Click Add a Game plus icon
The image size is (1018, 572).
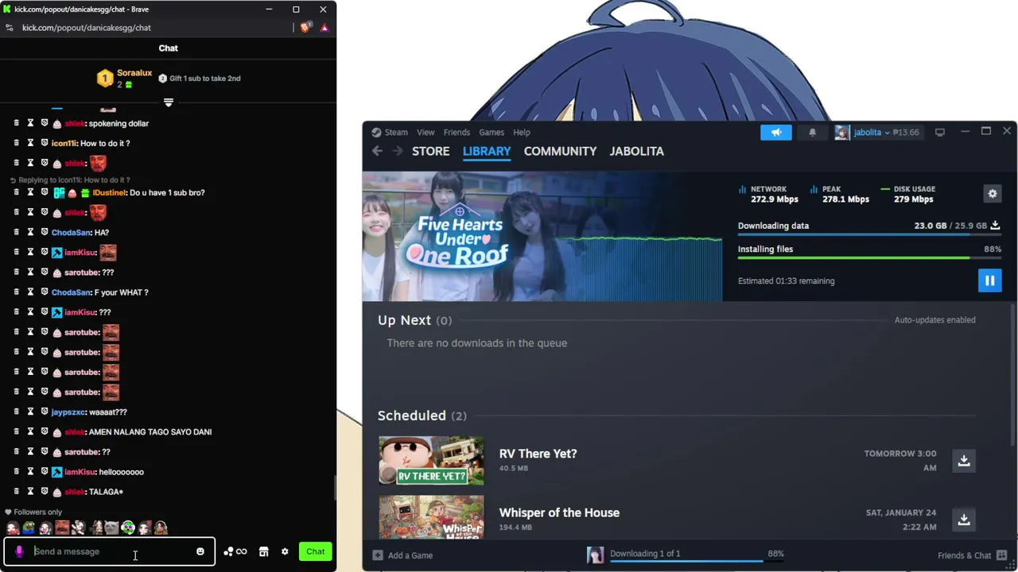[378, 555]
